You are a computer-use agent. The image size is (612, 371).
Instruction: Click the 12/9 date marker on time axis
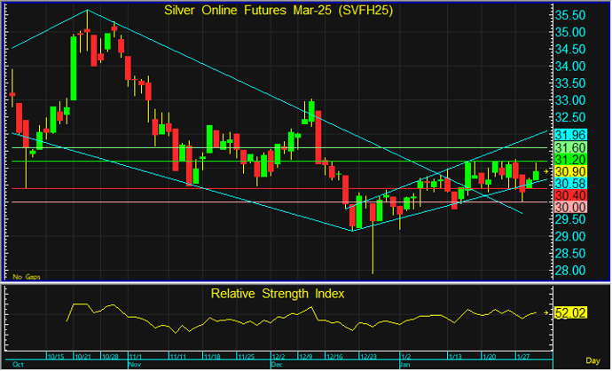305,357
